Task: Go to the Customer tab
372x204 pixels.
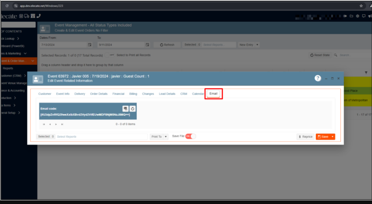Action: [x=45, y=94]
